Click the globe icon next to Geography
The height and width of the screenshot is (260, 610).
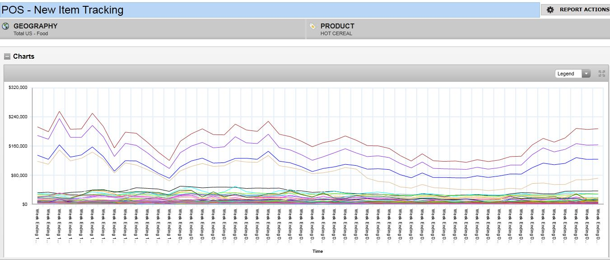pos(6,26)
